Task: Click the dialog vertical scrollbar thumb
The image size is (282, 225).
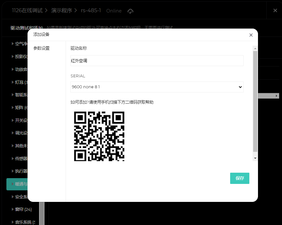Action: (x=255, y=101)
